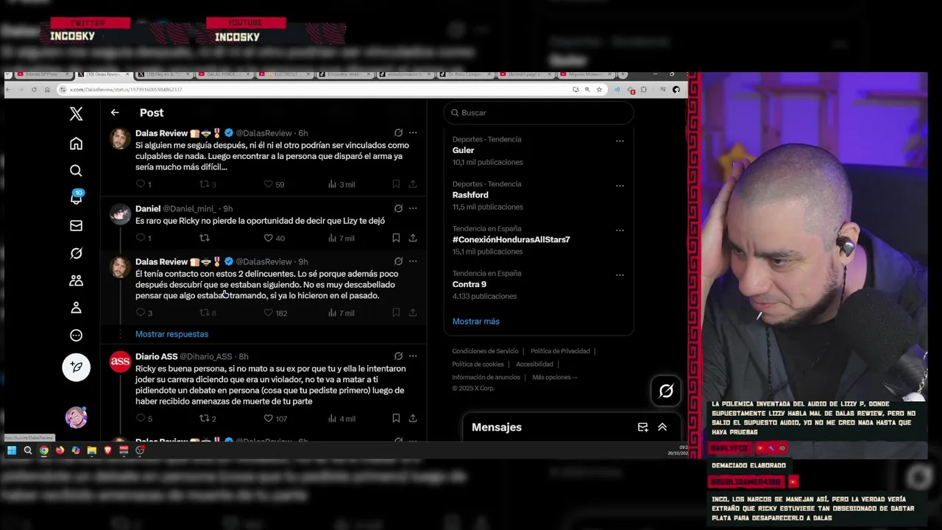
Task: Like Diario ASS tweet with 107 likes
Action: coord(269,419)
